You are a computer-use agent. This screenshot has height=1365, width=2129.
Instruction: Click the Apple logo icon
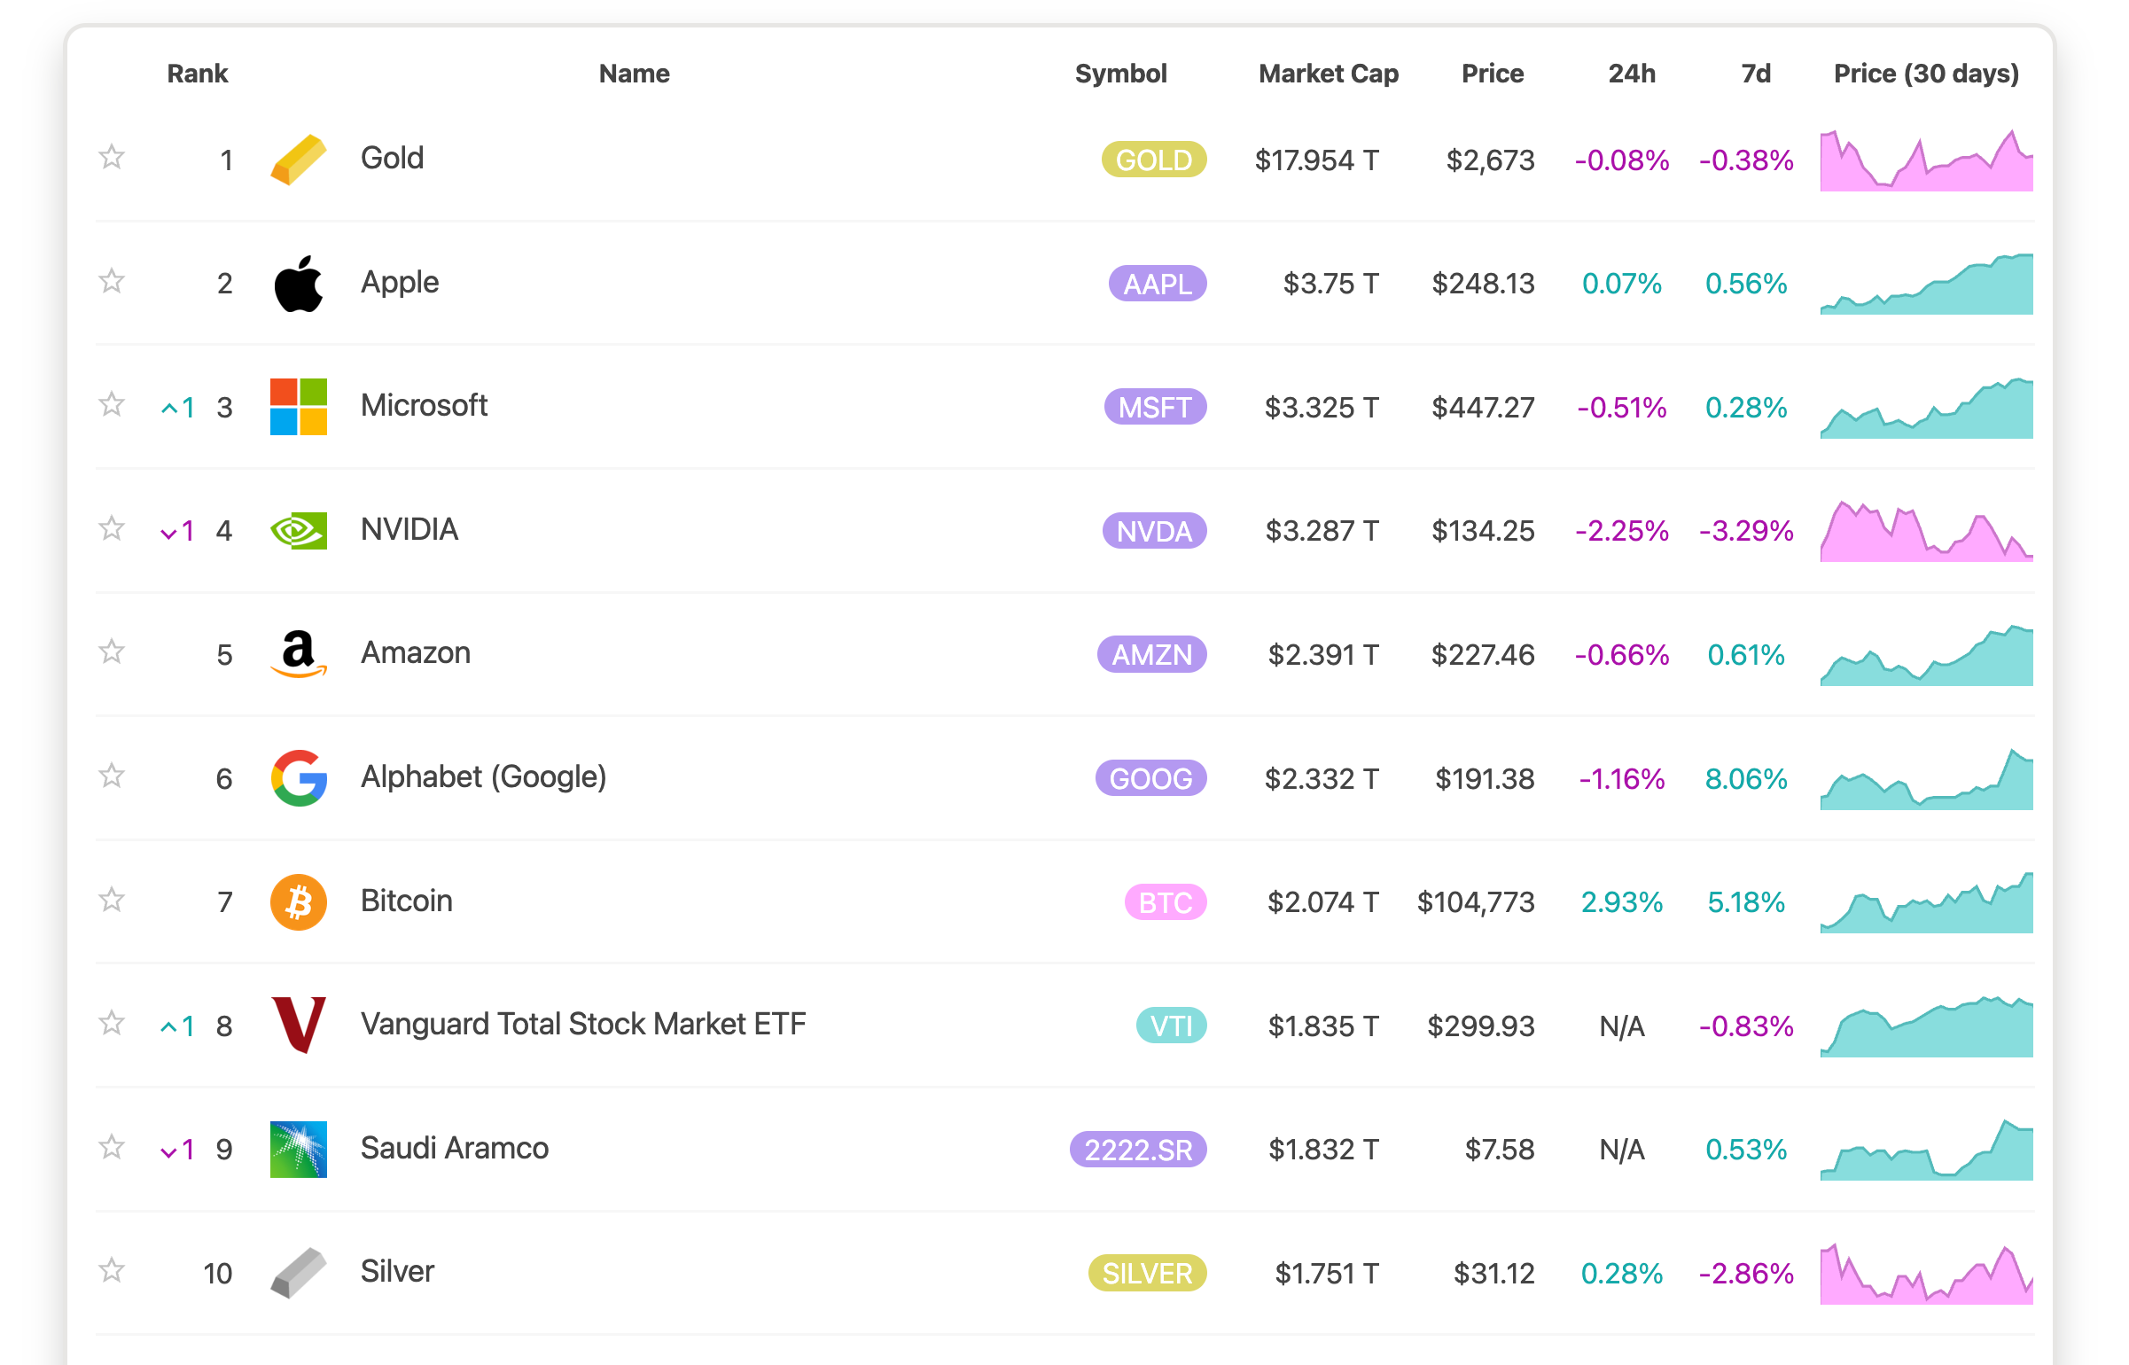tap(299, 284)
